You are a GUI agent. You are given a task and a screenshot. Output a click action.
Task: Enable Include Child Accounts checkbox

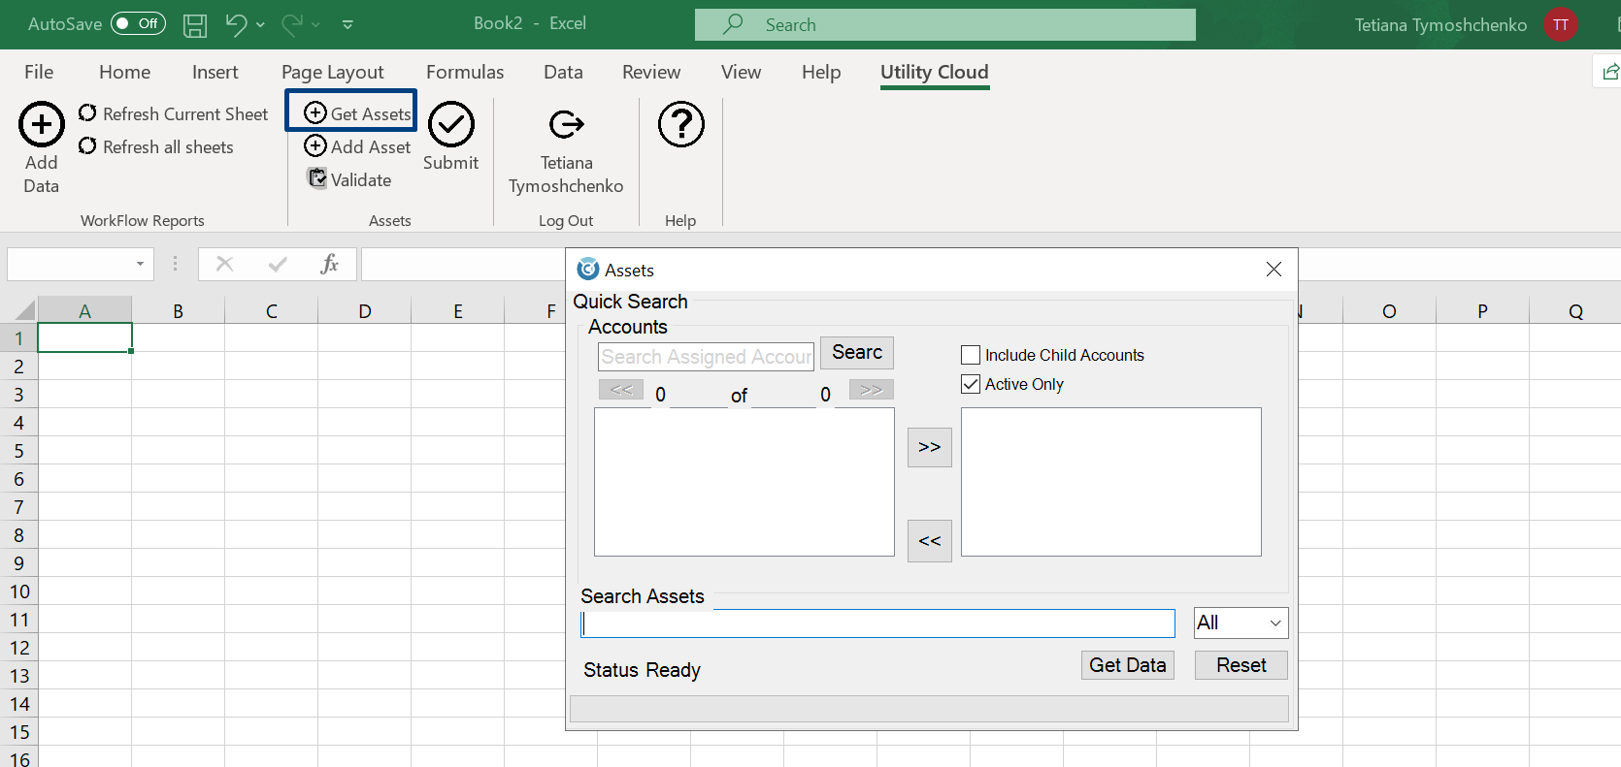pos(971,355)
